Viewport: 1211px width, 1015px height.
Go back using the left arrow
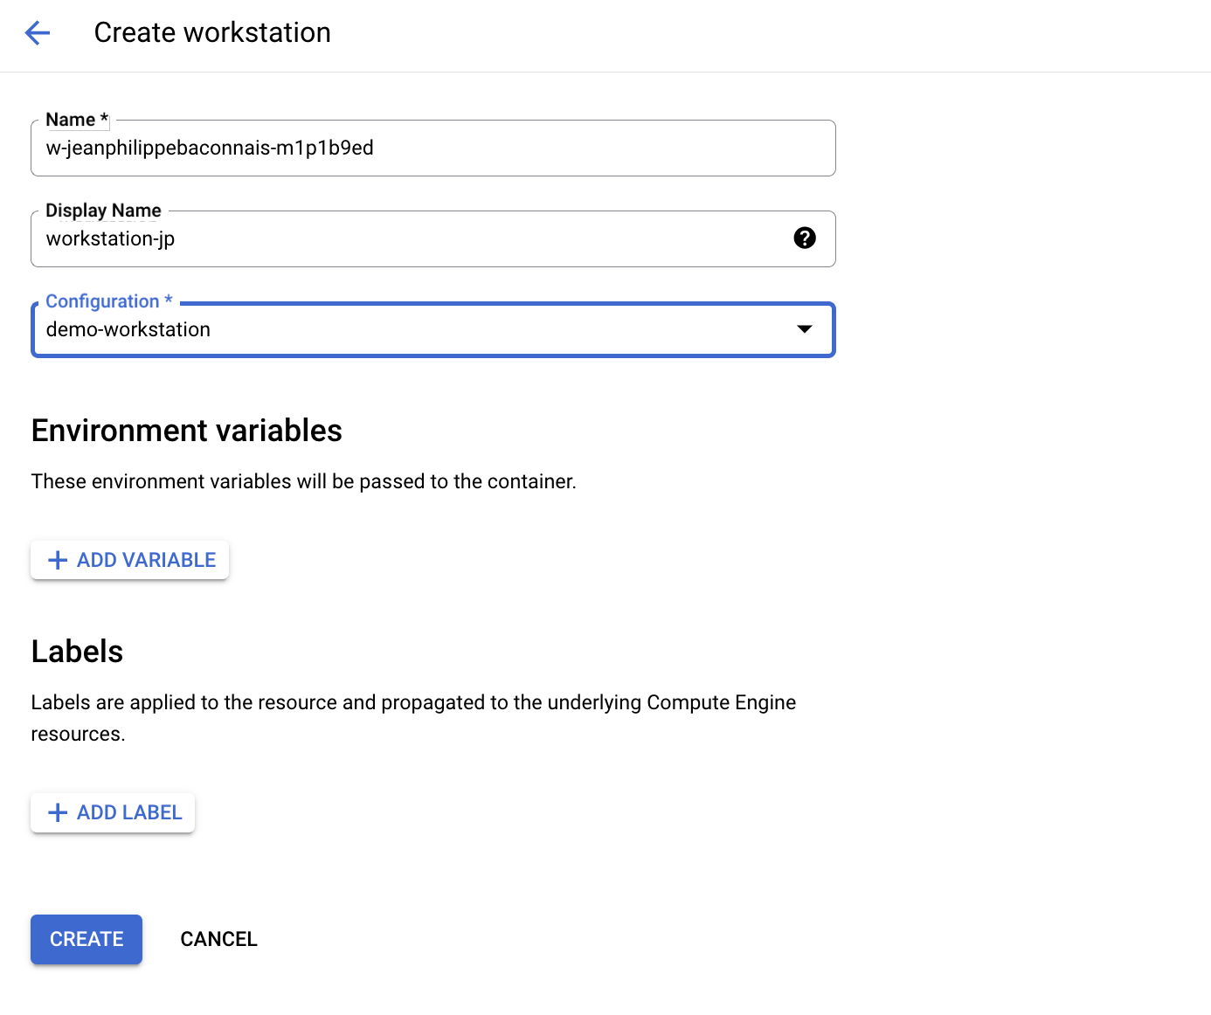click(x=38, y=33)
